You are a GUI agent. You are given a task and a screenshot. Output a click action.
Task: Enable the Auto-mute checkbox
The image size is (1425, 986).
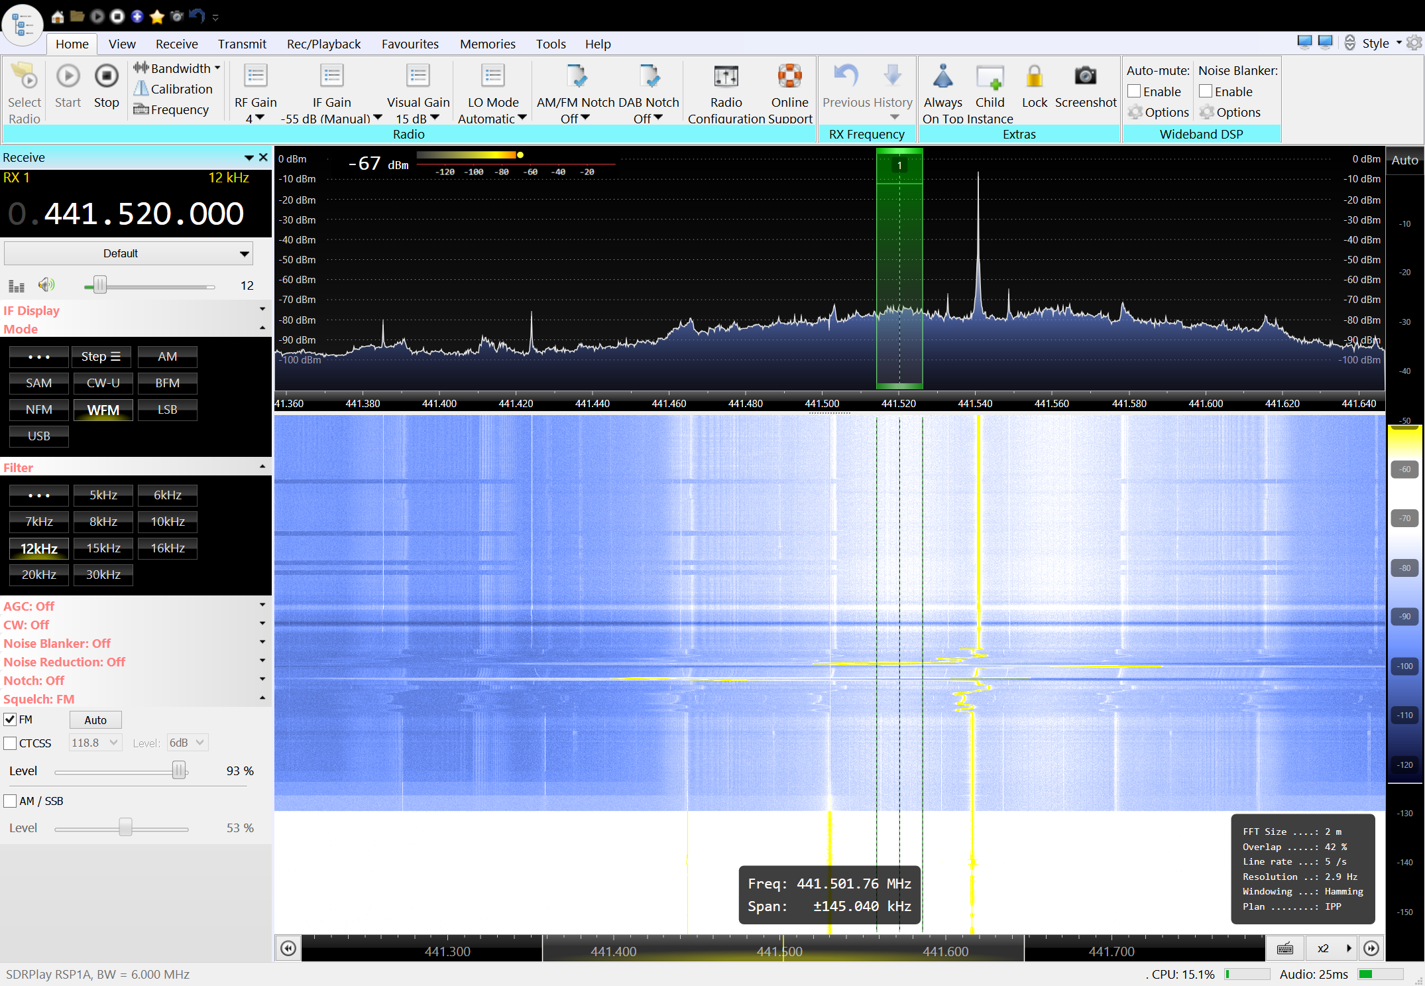click(1135, 92)
